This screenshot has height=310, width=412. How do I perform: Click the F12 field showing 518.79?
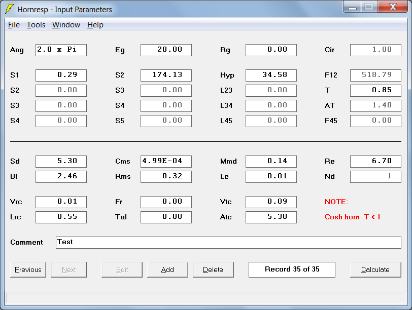[x=376, y=75]
